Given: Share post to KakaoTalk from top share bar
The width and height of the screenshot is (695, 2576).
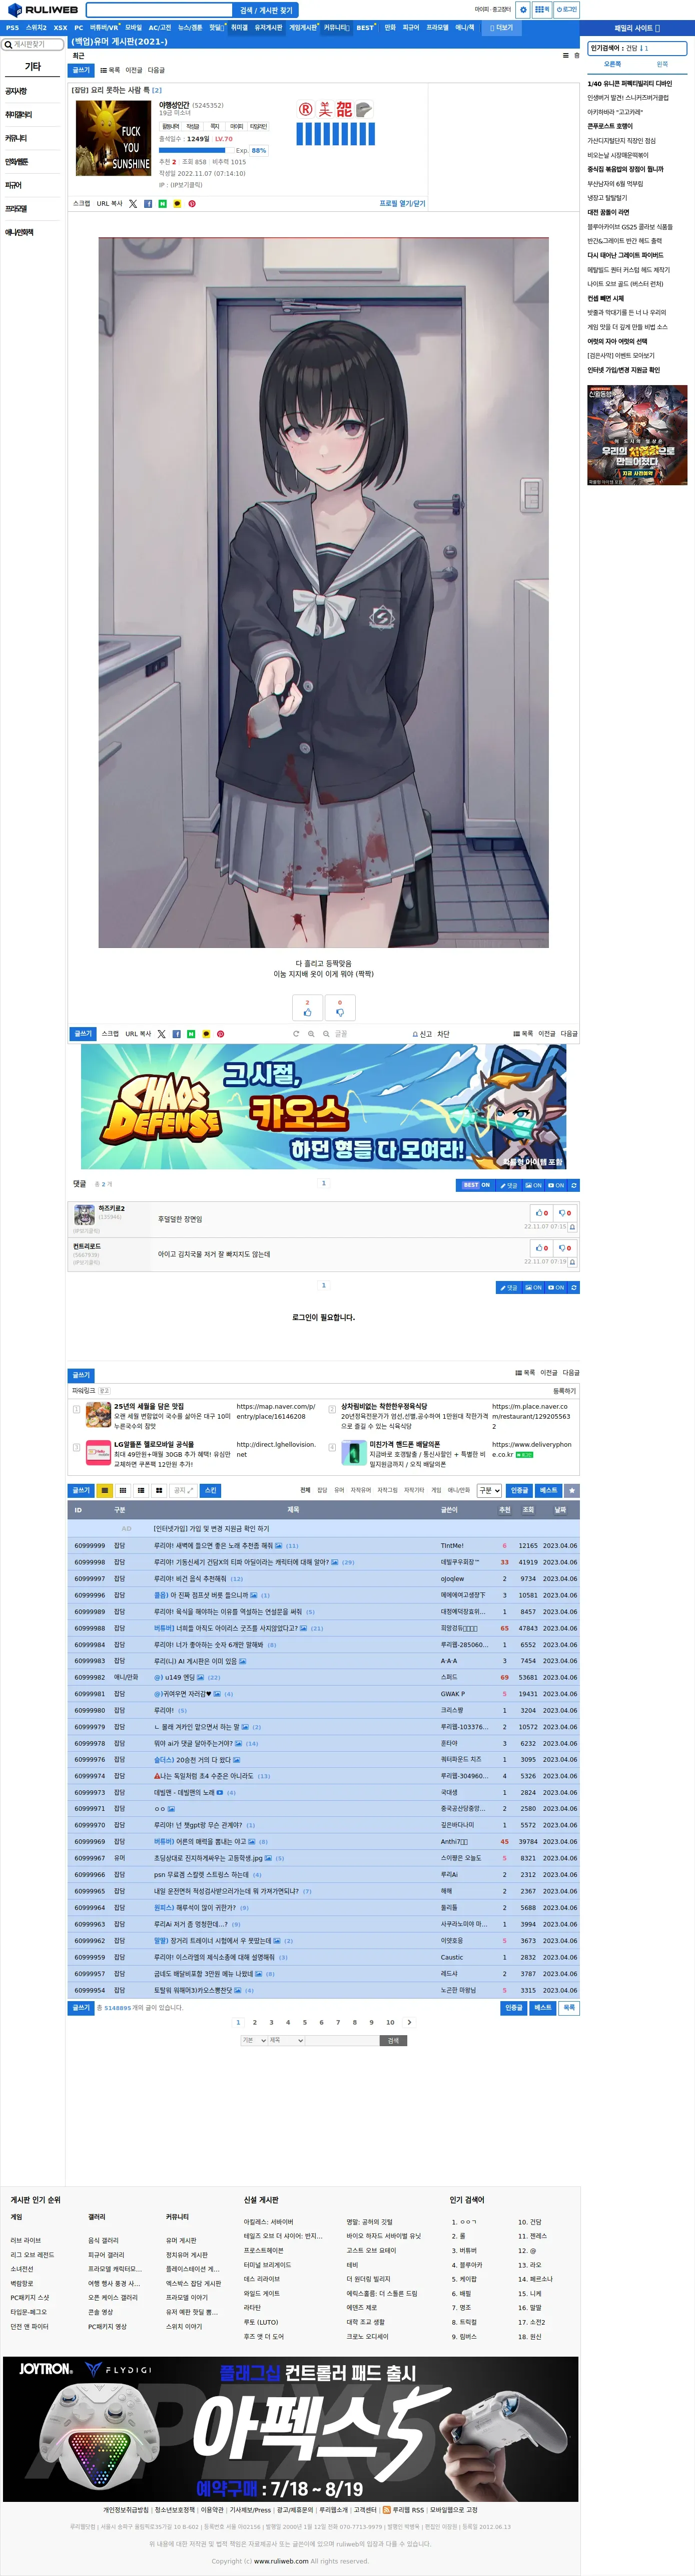Looking at the screenshot, I should [x=177, y=204].
